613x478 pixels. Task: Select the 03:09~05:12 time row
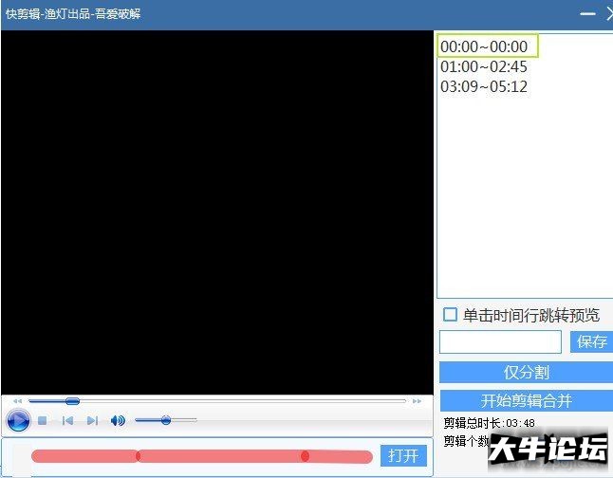point(484,86)
